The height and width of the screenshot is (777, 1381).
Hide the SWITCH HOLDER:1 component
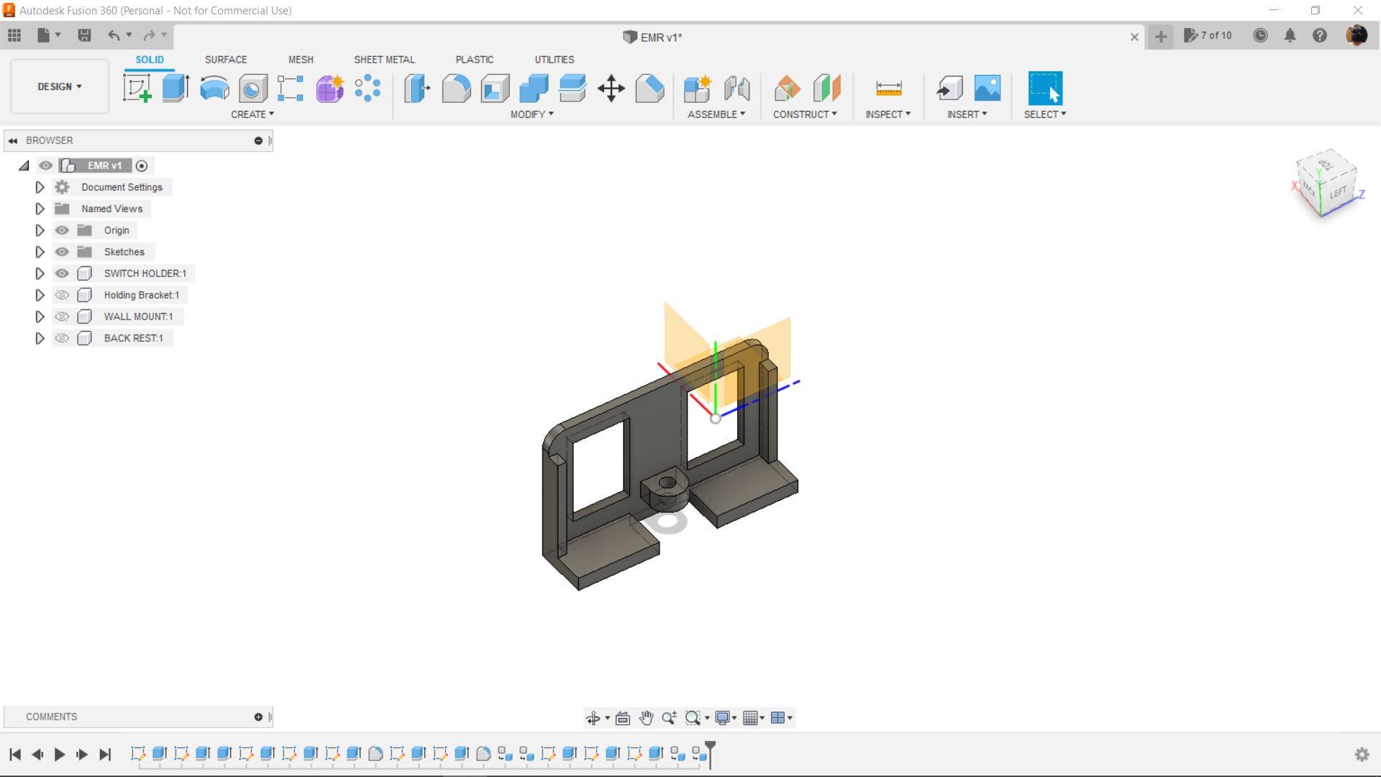62,273
